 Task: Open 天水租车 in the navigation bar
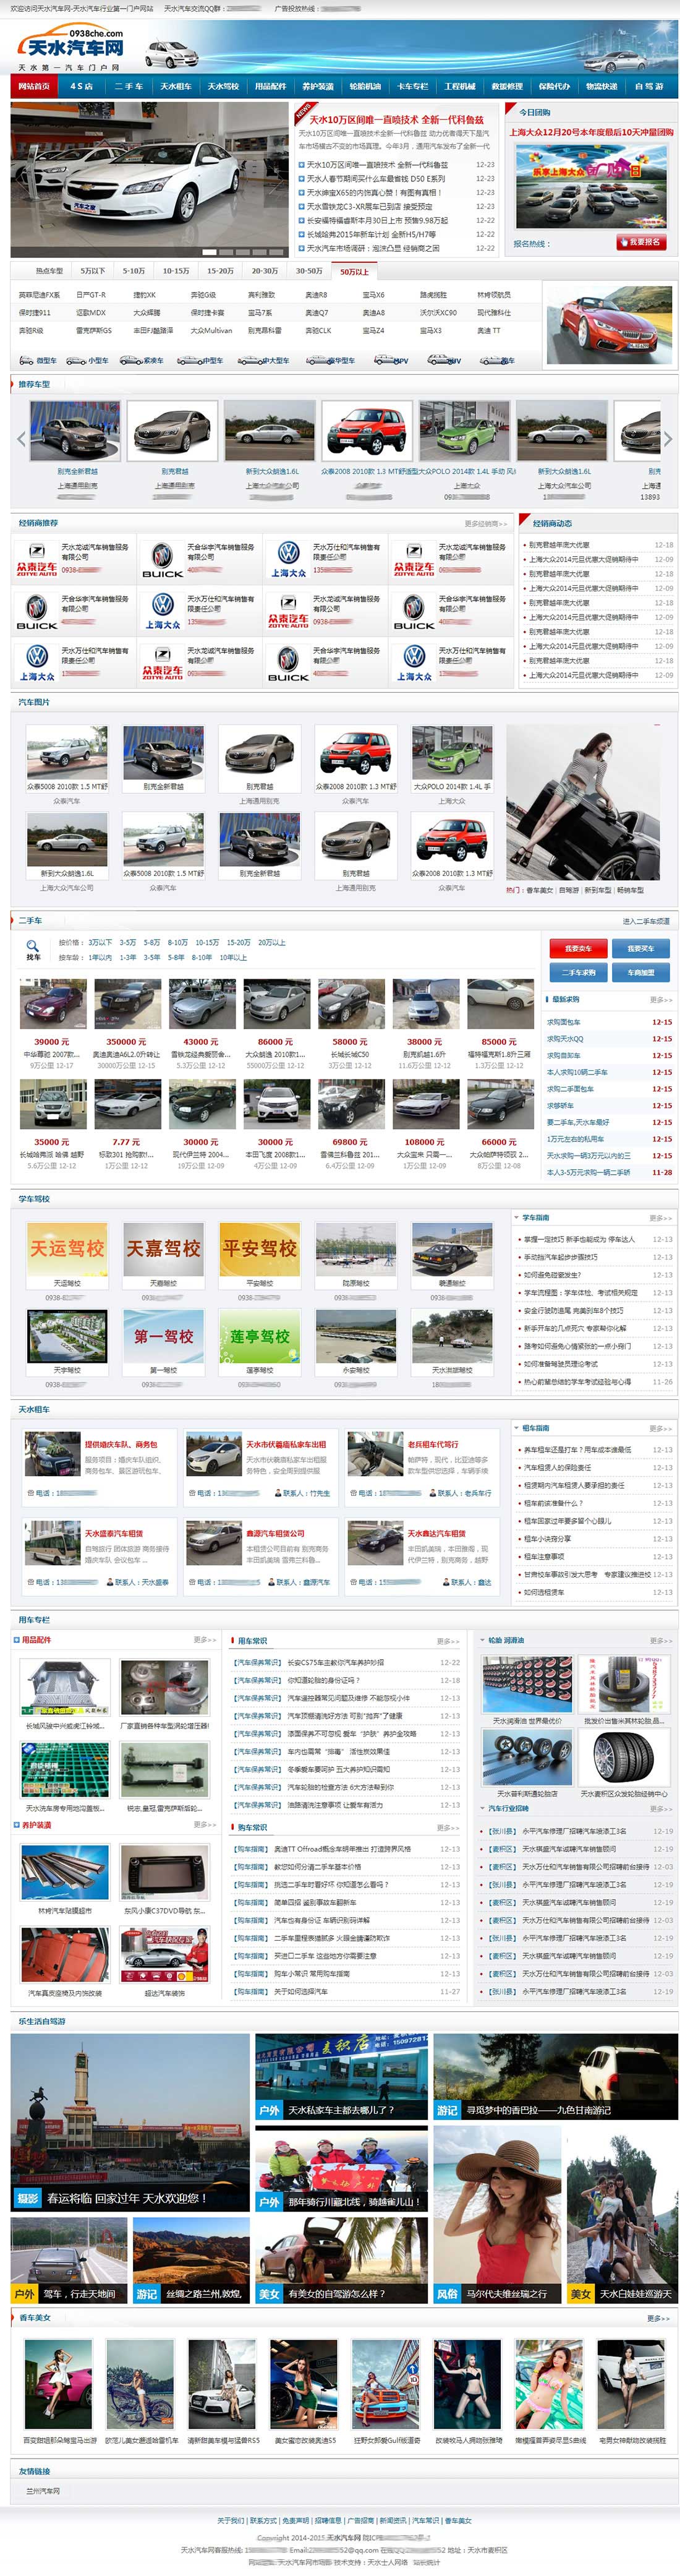[x=175, y=86]
